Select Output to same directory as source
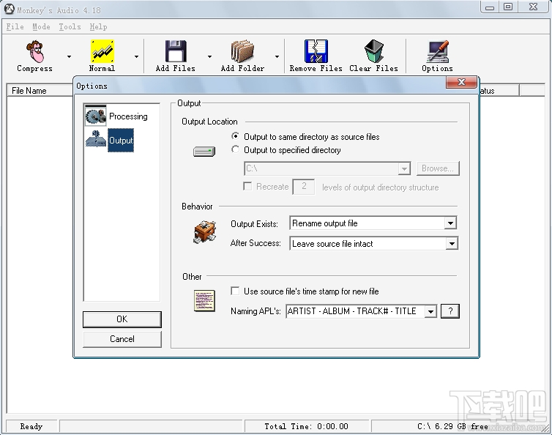The height and width of the screenshot is (435, 552). tap(235, 136)
